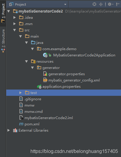Image resolution: width=121 pixels, height=157 pixels.
Task: Collapse the com.example.demo package arrow
Action: tap(33, 49)
